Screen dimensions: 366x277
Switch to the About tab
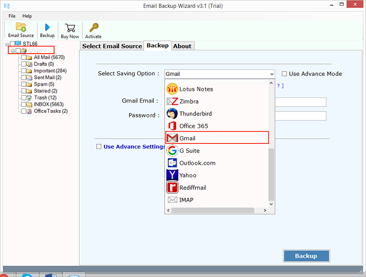click(183, 46)
